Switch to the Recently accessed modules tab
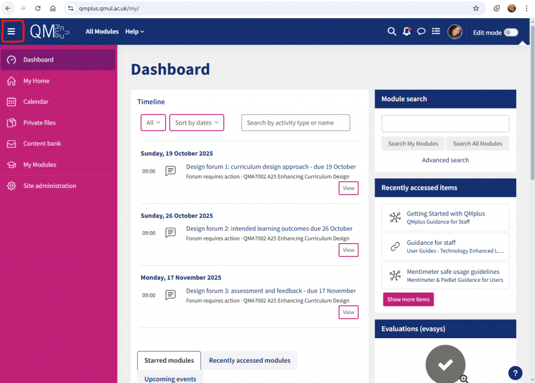Image resolution: width=535 pixels, height=383 pixels. 249,360
